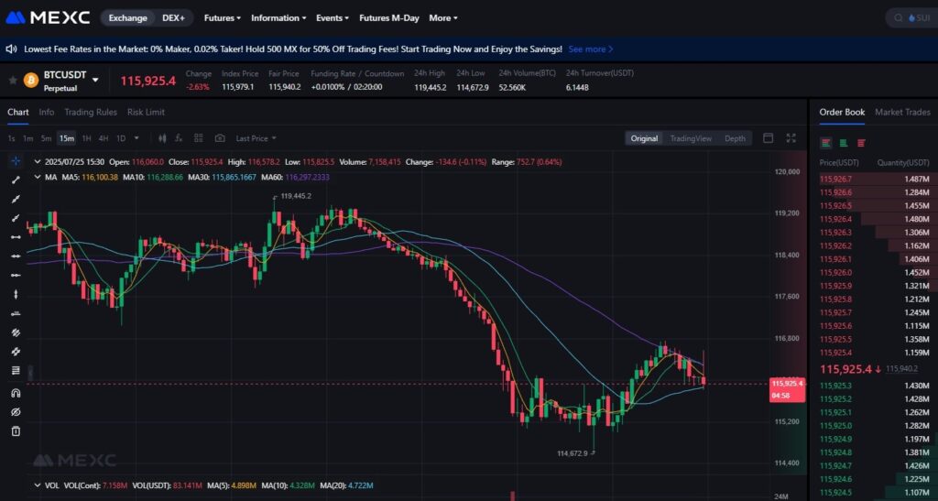Image resolution: width=938 pixels, height=501 pixels.
Task: Click the search field in the header
Action: [x=912, y=18]
